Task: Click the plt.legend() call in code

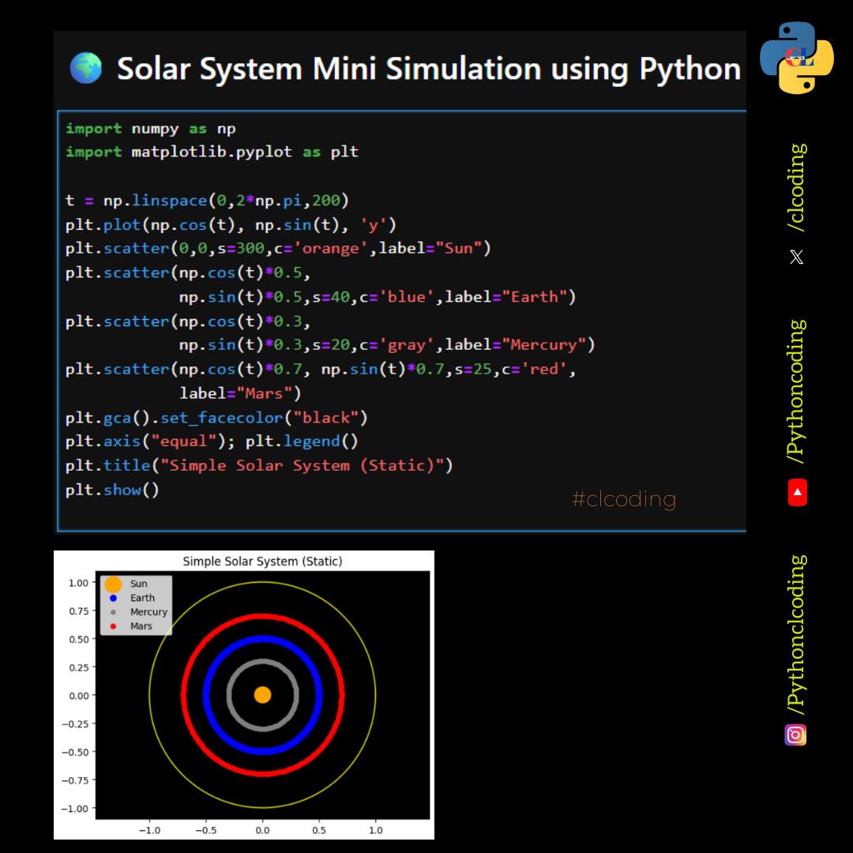Action: coord(302,442)
